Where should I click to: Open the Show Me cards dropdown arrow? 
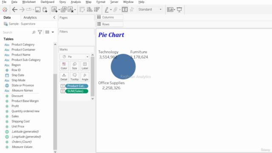pos(174,10)
